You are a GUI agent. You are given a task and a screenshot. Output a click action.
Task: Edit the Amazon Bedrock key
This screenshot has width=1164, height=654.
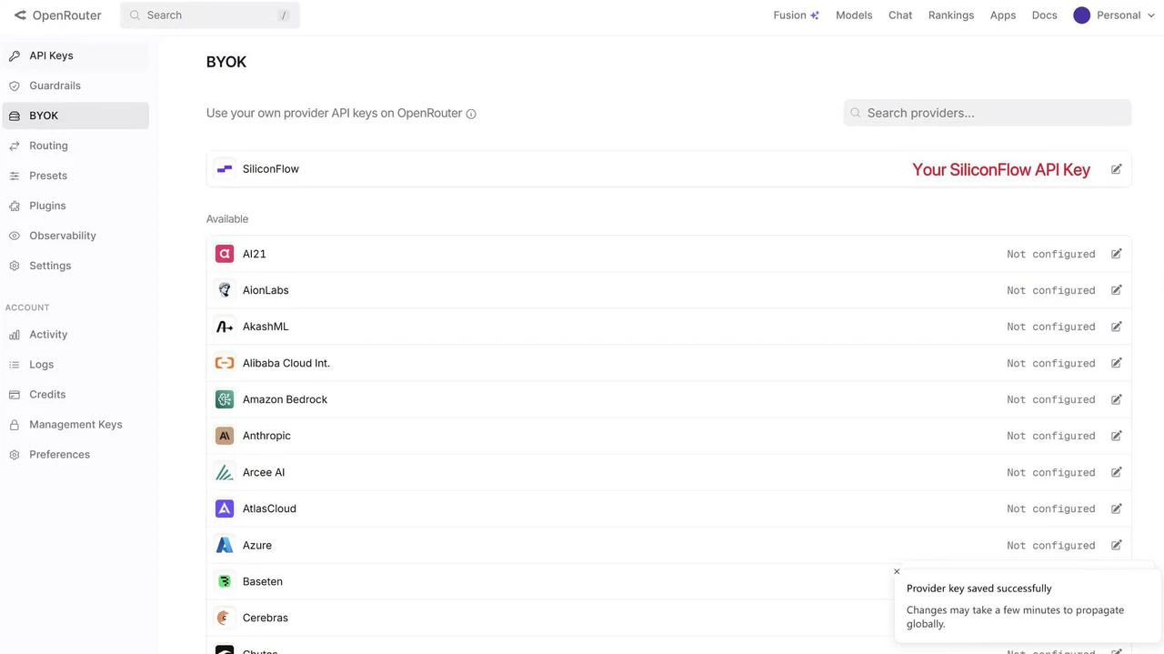1116,399
